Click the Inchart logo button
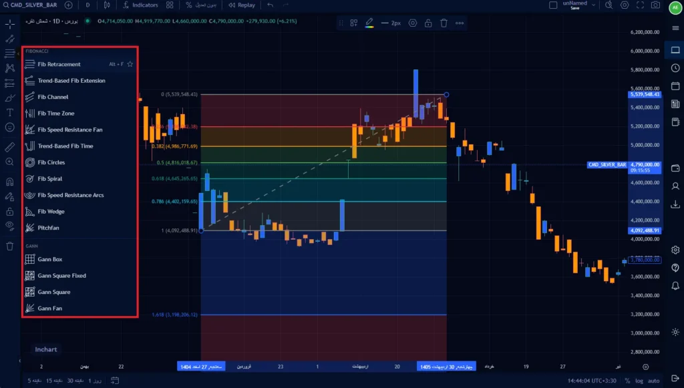 [x=46, y=349]
